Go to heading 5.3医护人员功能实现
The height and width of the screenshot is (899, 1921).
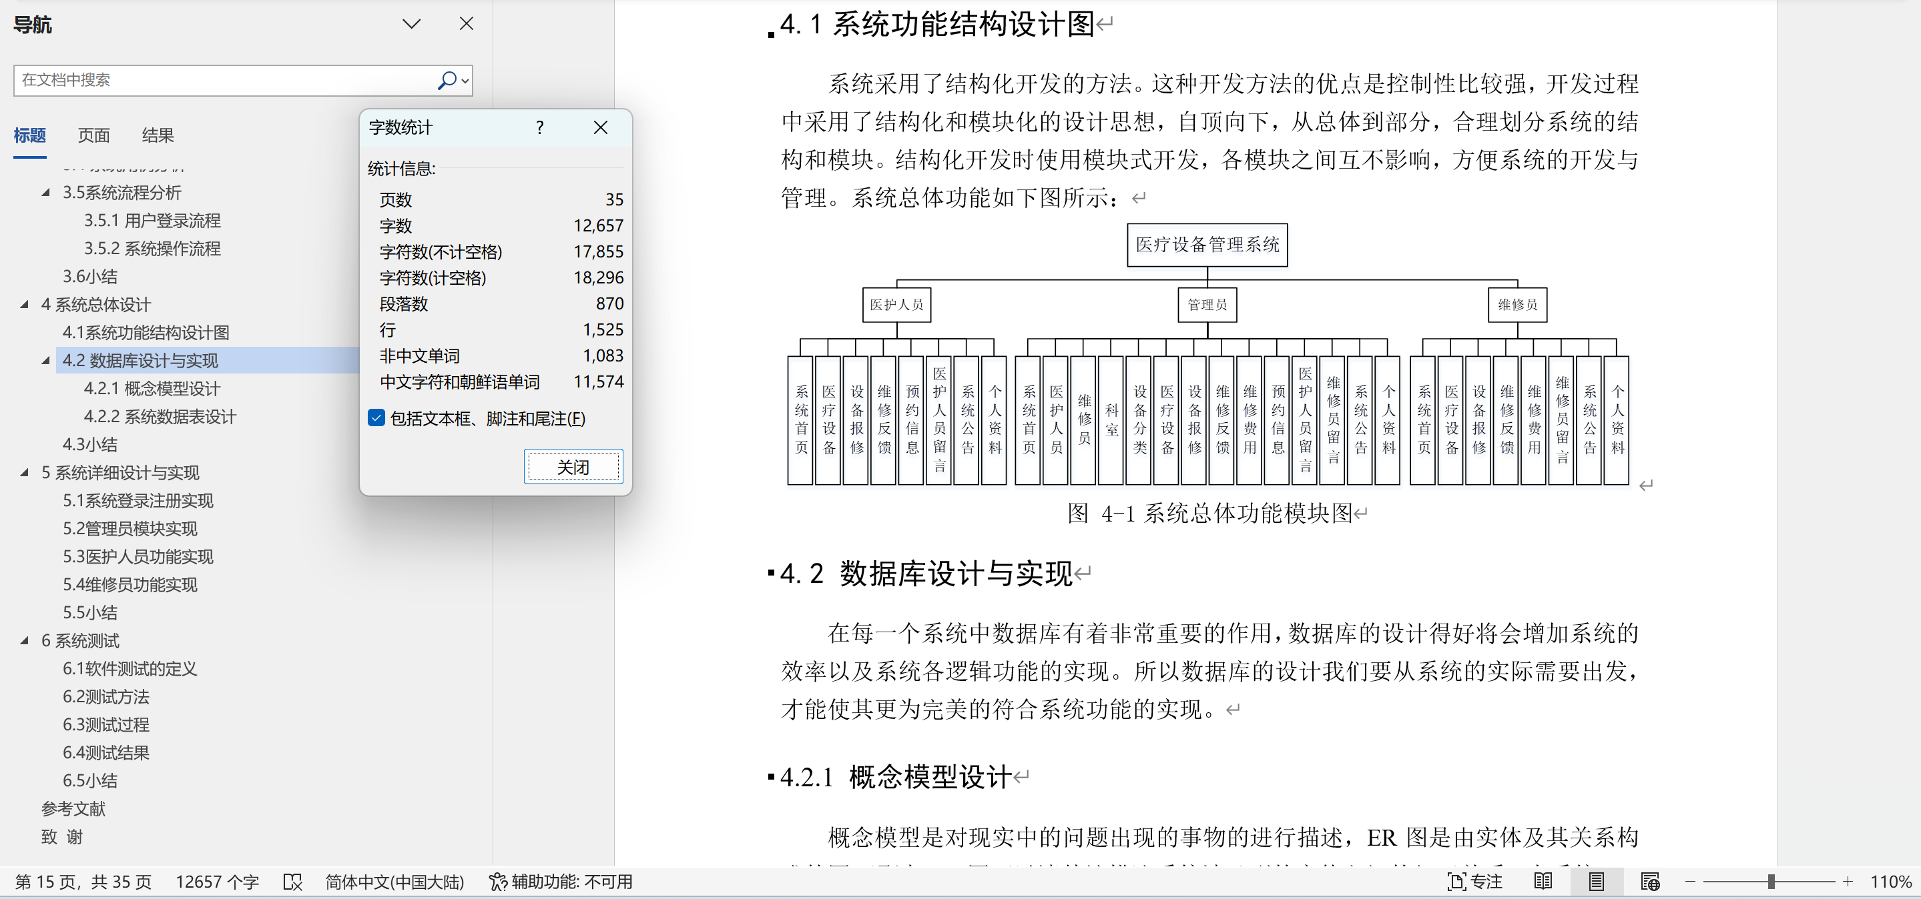pos(138,557)
